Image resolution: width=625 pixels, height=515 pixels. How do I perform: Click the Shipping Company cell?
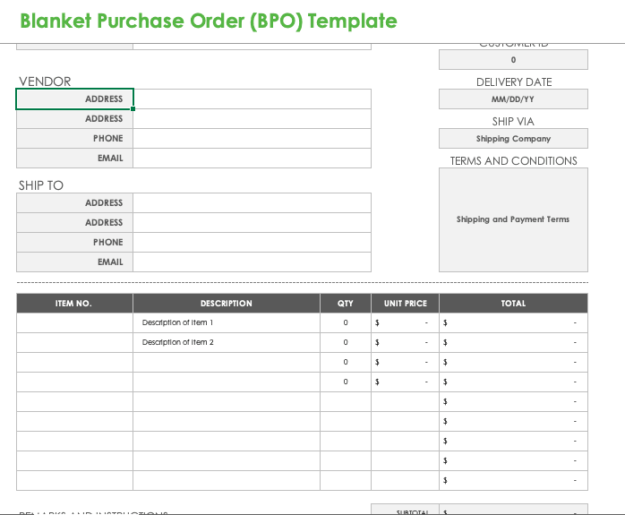point(513,138)
